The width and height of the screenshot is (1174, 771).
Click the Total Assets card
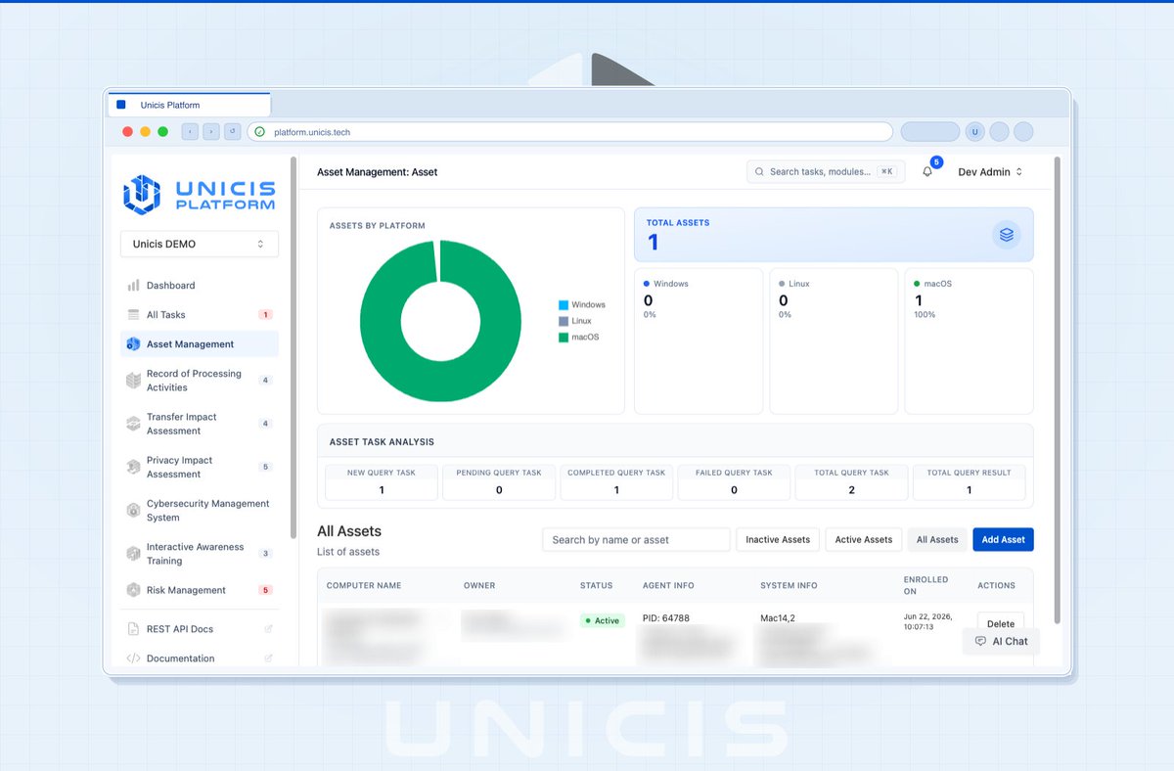pos(834,235)
